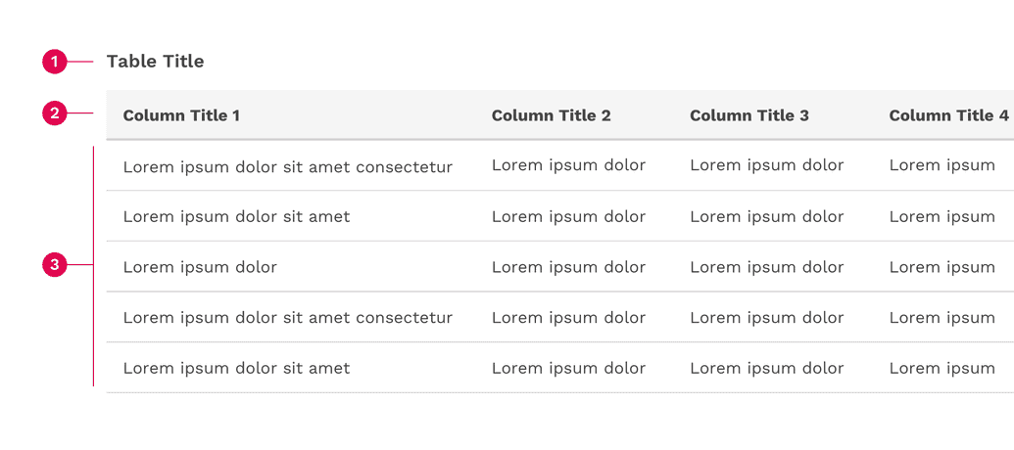Select the Column Title 4 header
The image size is (1014, 450).
[x=947, y=115]
